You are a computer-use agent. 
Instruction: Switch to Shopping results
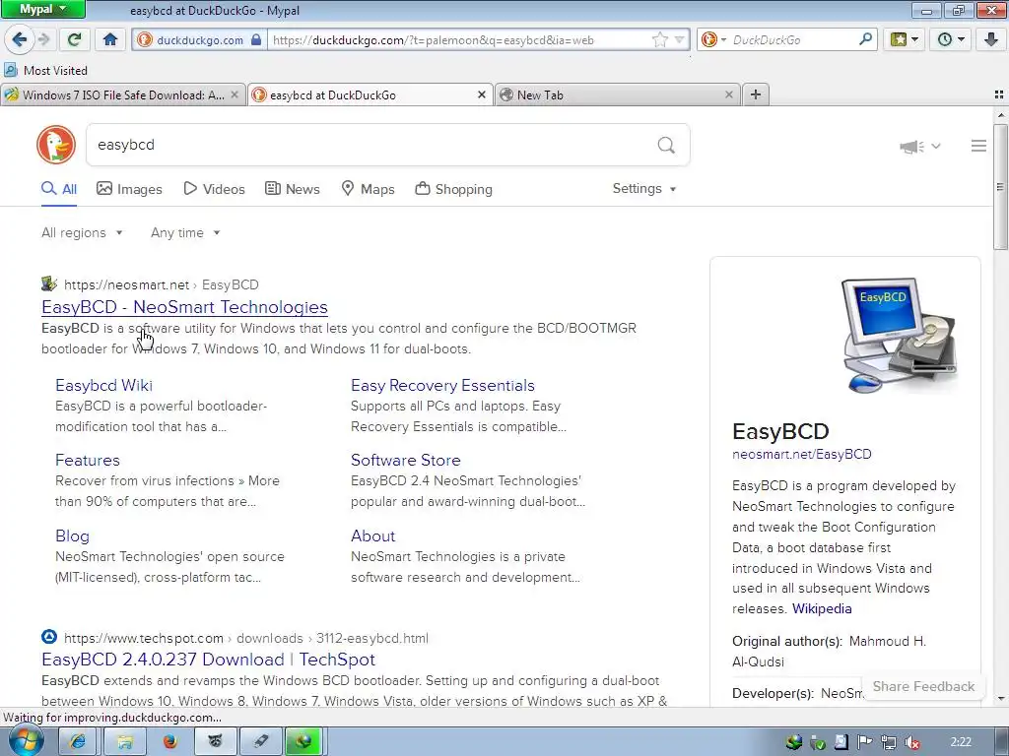click(x=453, y=189)
